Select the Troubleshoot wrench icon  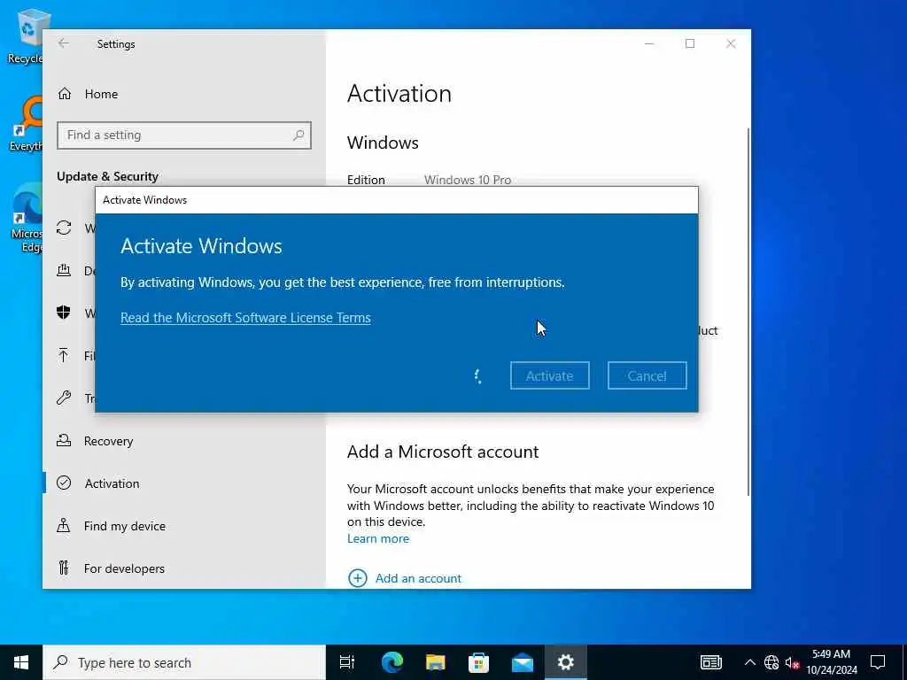64,398
